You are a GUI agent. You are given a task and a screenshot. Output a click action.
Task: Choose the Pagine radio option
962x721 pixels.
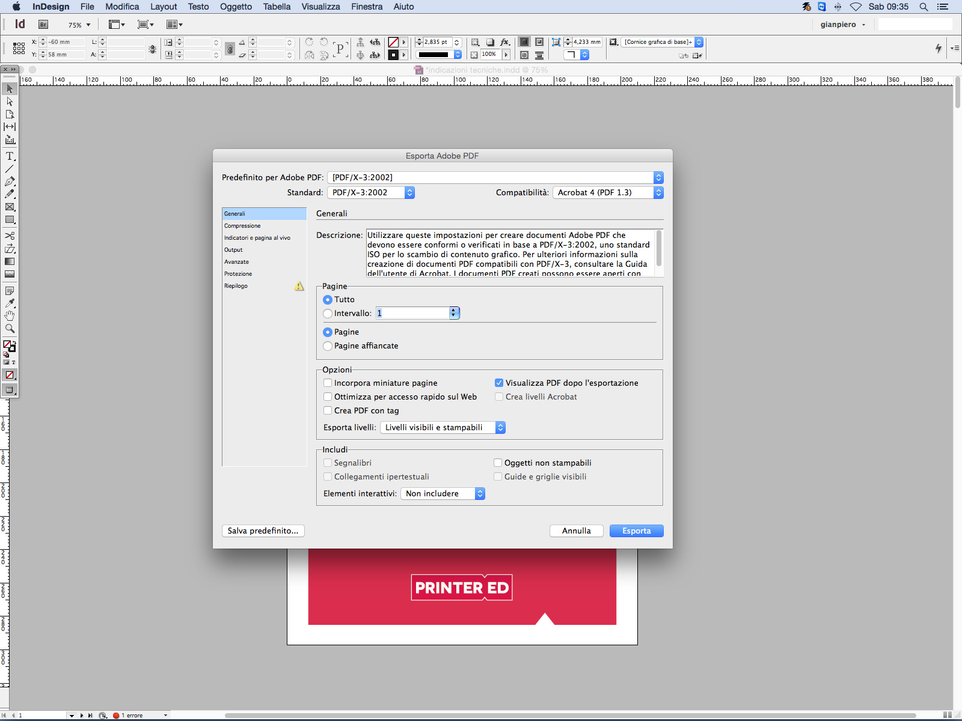click(x=328, y=332)
